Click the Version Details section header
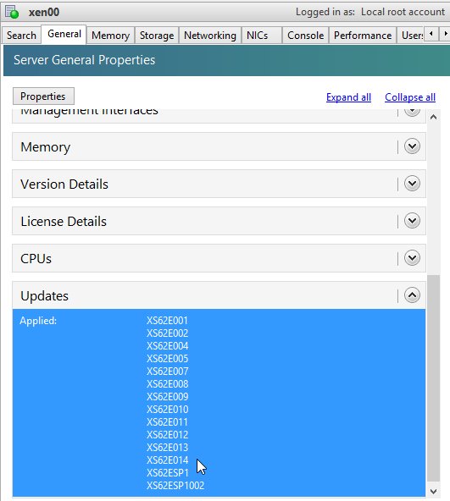Viewport: 450px width, 501px height. (x=219, y=184)
